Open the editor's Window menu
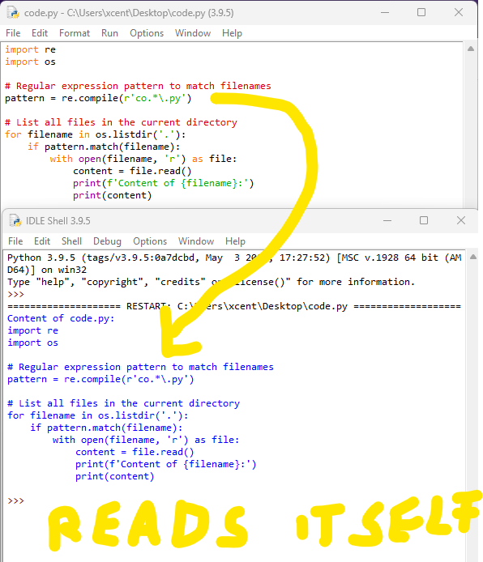This screenshot has height=562, width=483. pos(193,33)
